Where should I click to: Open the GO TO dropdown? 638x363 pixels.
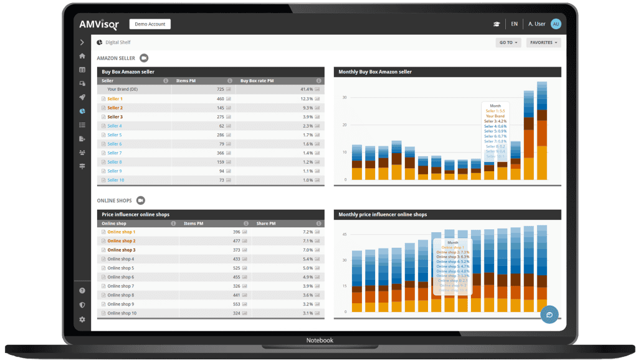[x=507, y=43]
